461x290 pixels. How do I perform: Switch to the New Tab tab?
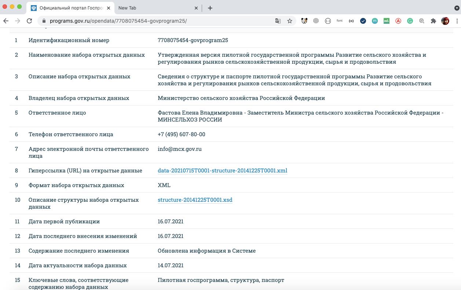[154, 8]
